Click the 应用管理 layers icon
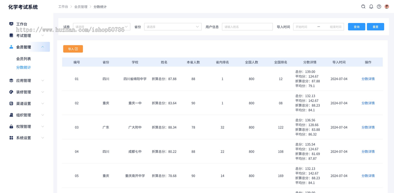Viewport: 394px width, 193px height. (x=11, y=80)
